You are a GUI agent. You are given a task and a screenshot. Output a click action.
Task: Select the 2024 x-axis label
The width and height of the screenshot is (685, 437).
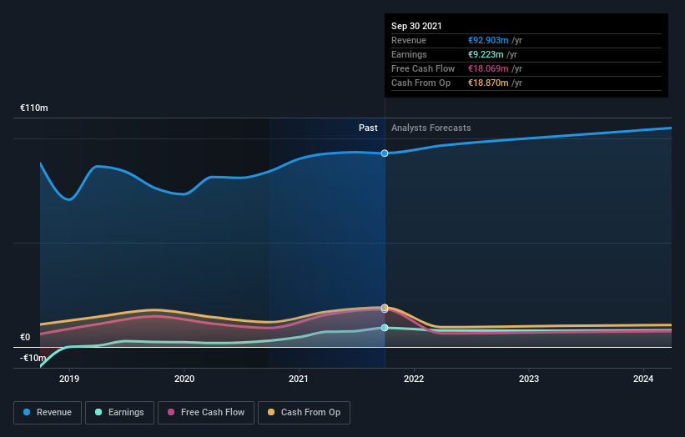pyautogui.click(x=643, y=379)
